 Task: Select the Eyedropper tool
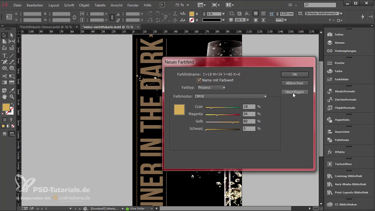(x=12, y=91)
